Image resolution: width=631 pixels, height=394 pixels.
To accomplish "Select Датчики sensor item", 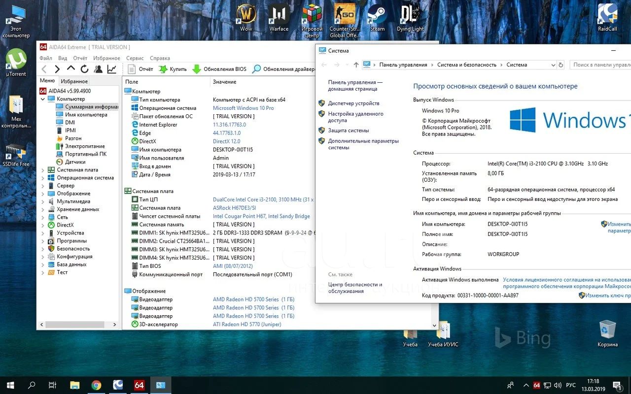I will pos(70,162).
